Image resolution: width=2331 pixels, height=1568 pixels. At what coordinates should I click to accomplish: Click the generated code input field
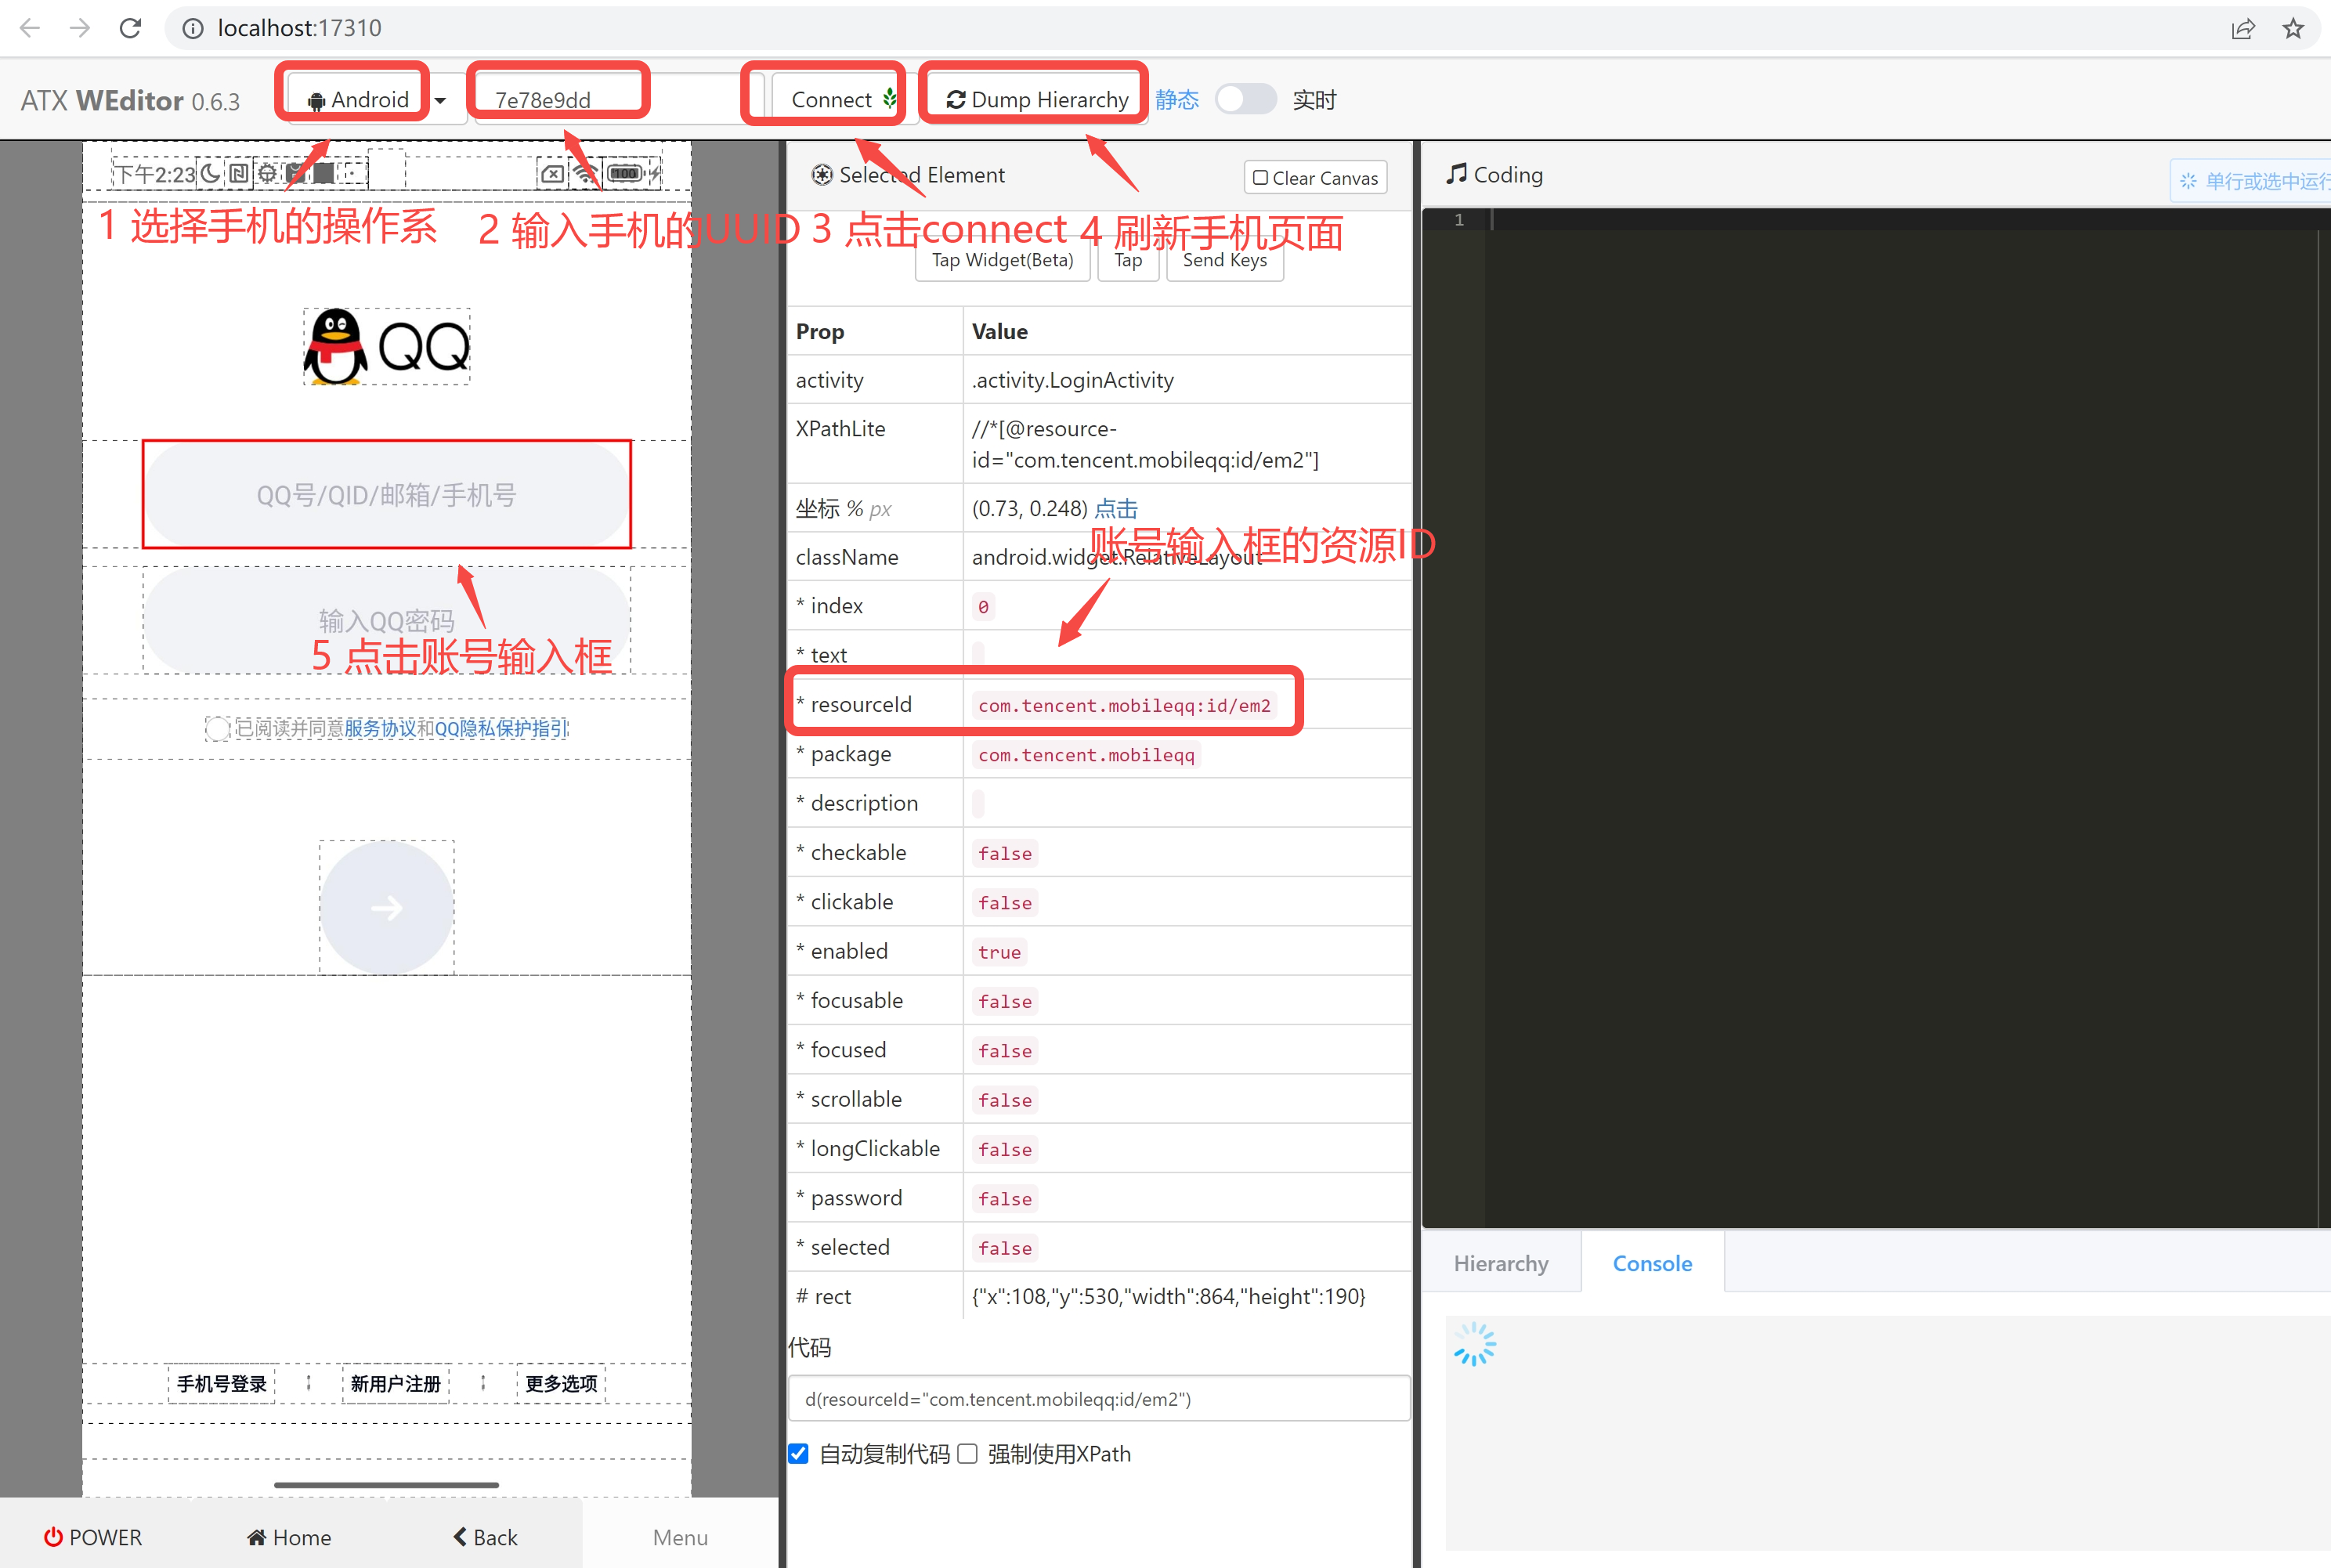(x=1099, y=1398)
